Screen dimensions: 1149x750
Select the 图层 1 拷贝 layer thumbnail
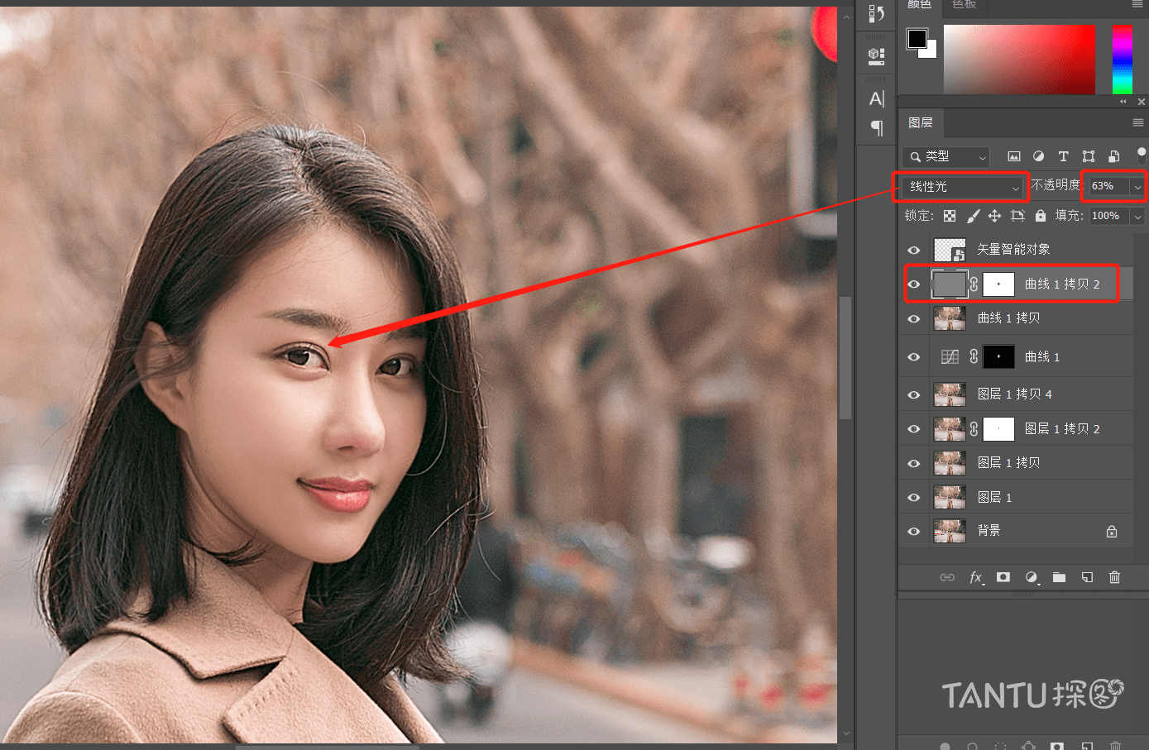[950, 463]
